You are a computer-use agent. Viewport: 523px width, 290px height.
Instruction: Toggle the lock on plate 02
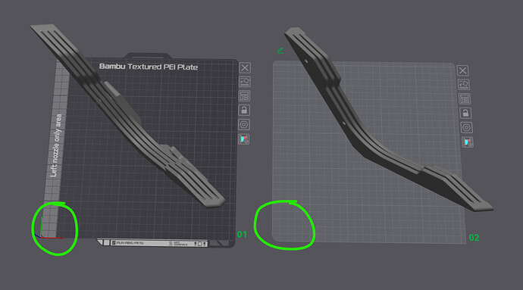[x=465, y=114]
